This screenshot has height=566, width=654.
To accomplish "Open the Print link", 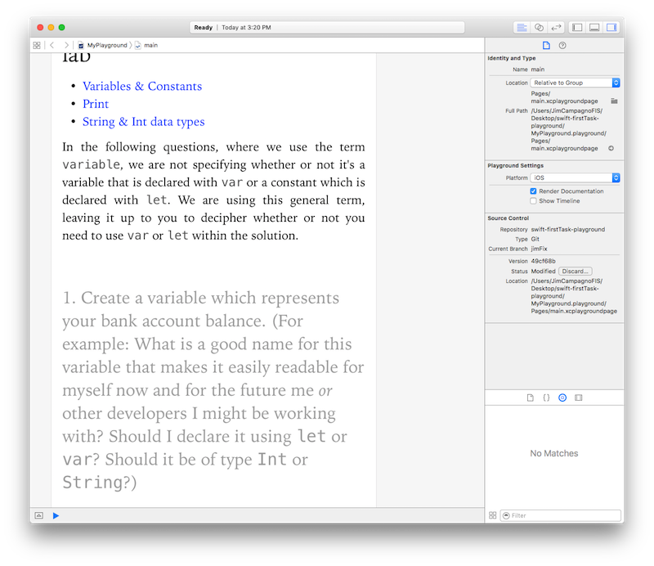I will (x=96, y=104).
